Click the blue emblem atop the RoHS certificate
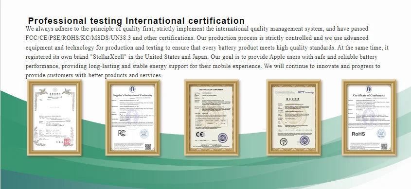 point(369,89)
